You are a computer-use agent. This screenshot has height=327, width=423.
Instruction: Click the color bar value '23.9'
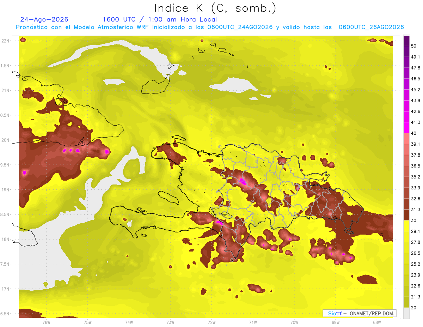[416, 275]
